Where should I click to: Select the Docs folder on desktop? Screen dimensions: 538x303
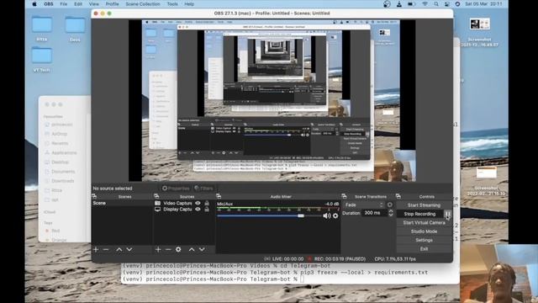tap(75, 29)
